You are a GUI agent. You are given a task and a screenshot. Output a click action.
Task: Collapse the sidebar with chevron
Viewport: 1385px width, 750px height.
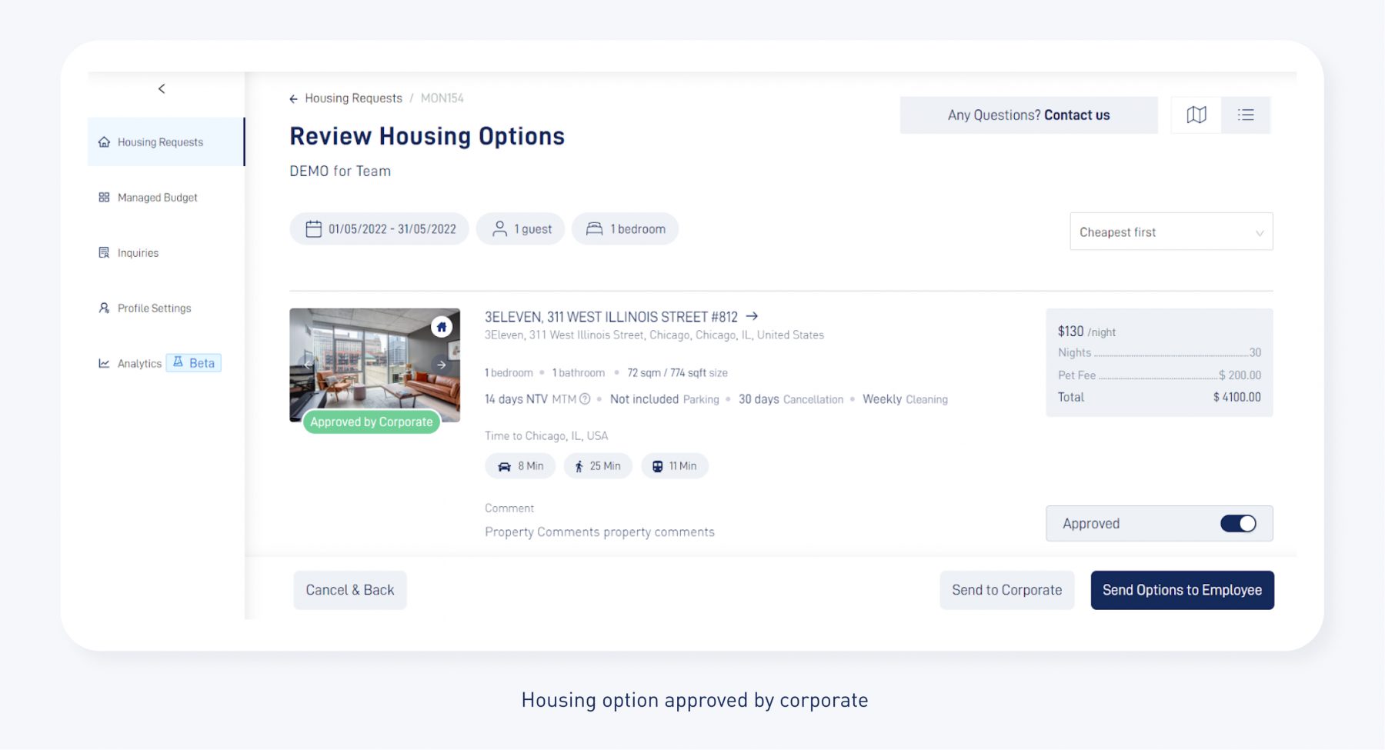coord(162,89)
